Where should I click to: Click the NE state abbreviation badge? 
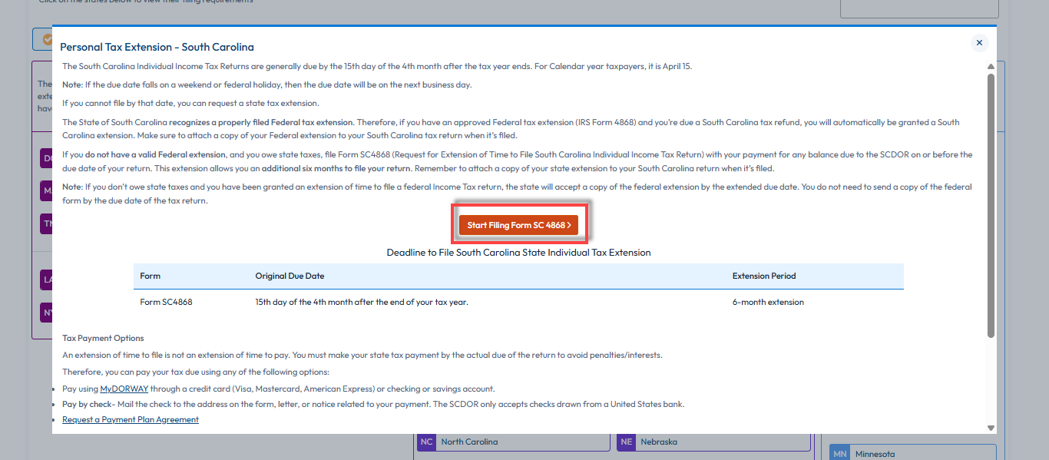tap(627, 442)
